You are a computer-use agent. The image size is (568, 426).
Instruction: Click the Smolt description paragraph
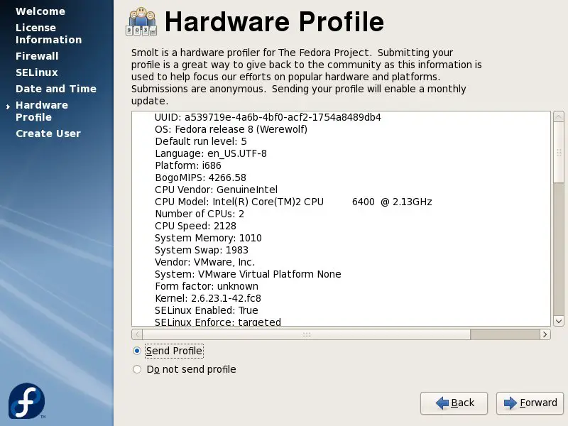pos(307,77)
